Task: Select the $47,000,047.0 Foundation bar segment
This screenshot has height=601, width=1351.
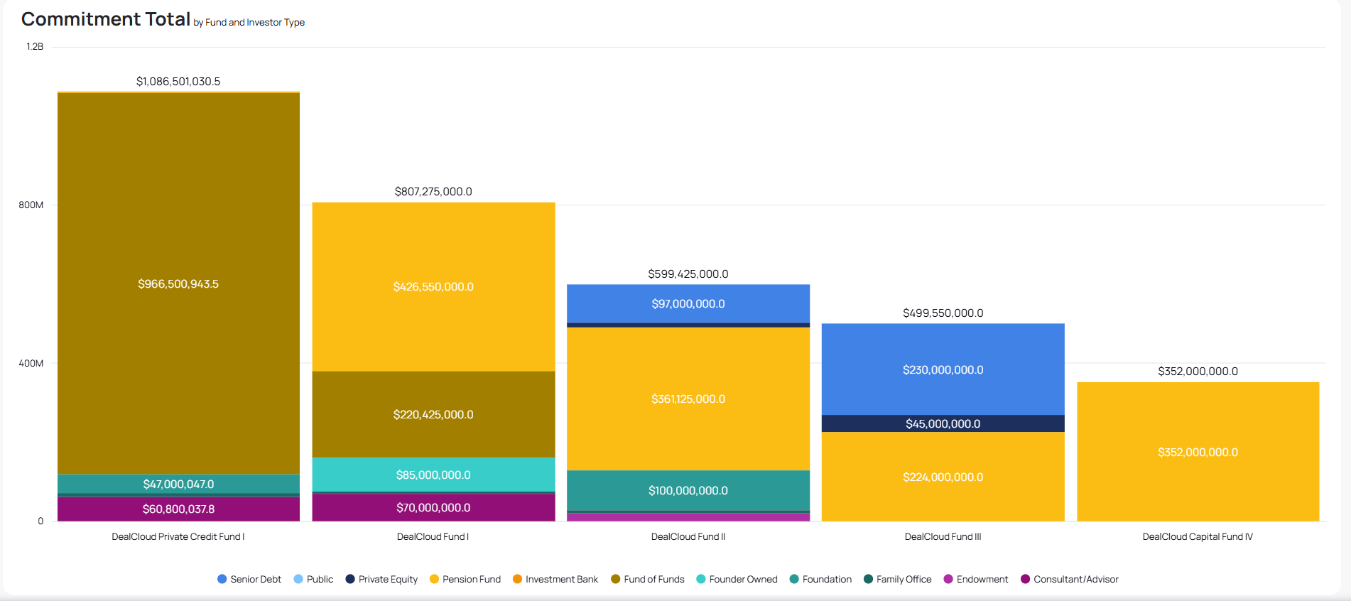Action: pos(178,484)
